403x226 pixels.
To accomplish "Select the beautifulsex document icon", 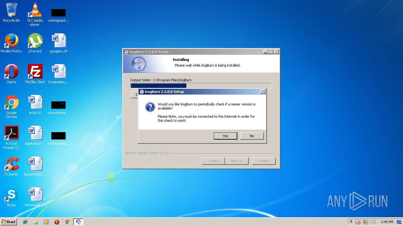I will 35,166.
